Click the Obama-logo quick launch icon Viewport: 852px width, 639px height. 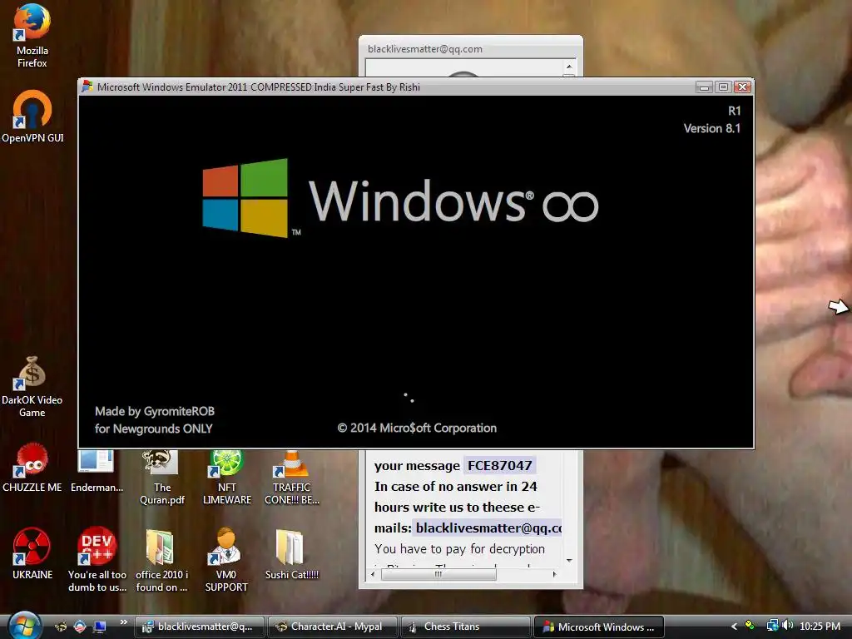[80, 627]
